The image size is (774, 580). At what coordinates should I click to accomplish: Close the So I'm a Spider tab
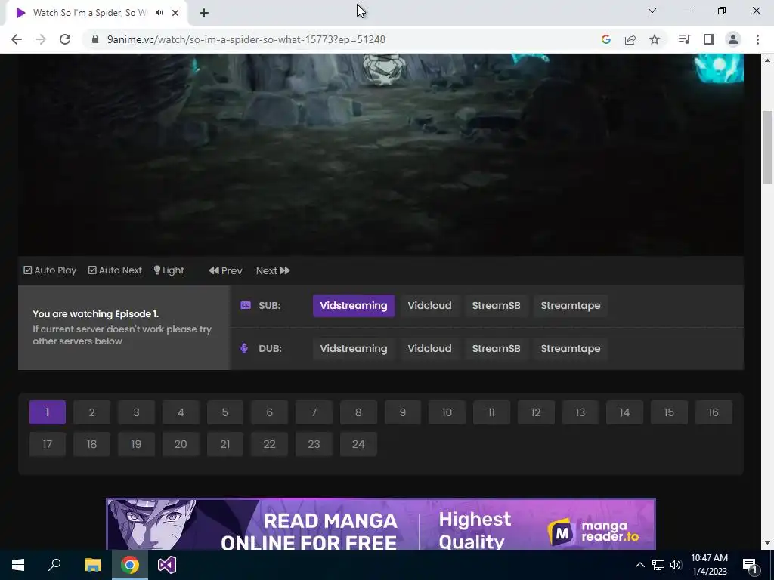click(175, 13)
